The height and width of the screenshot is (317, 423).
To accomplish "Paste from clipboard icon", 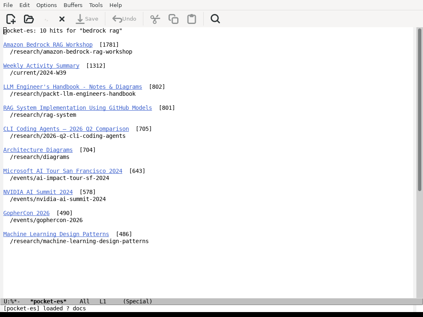I will coord(192,19).
